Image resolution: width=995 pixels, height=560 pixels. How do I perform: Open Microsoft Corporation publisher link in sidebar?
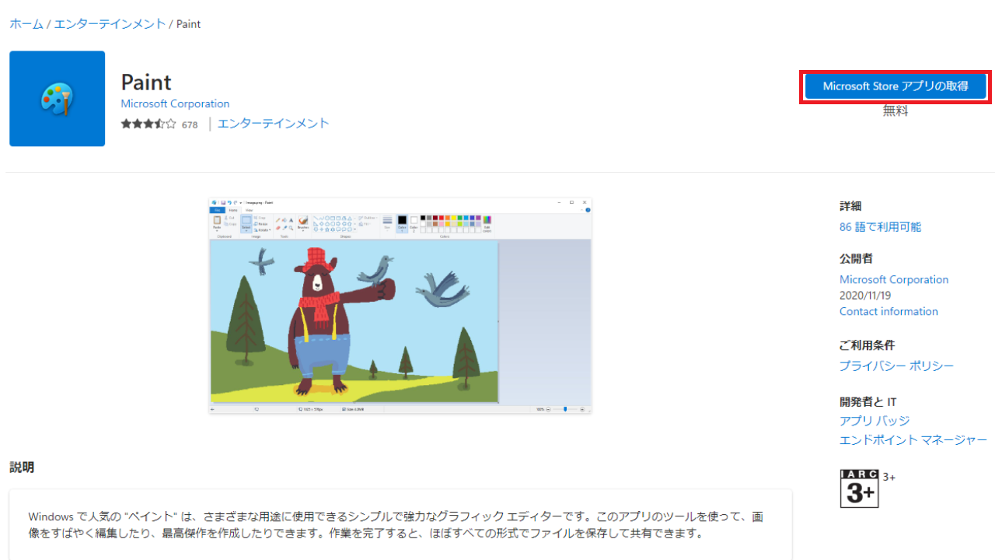pos(894,279)
